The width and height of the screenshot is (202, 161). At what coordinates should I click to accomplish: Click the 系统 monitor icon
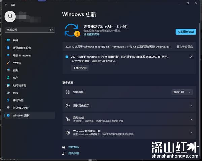coord(8,40)
